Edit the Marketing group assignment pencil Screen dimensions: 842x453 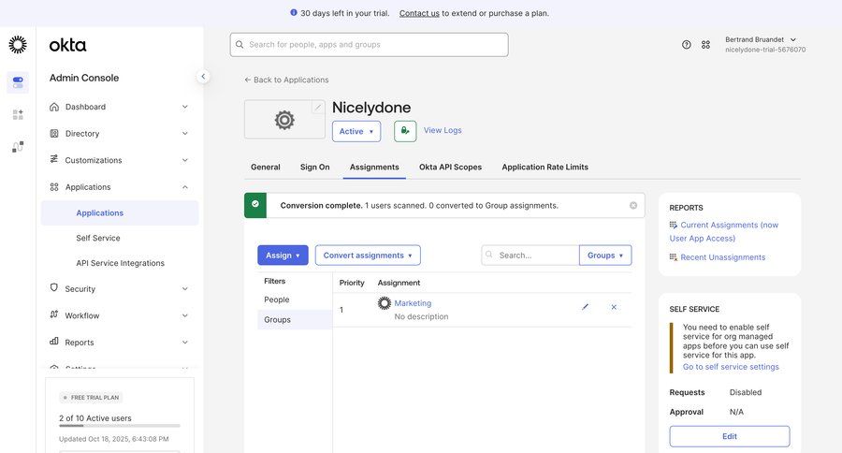coord(586,307)
